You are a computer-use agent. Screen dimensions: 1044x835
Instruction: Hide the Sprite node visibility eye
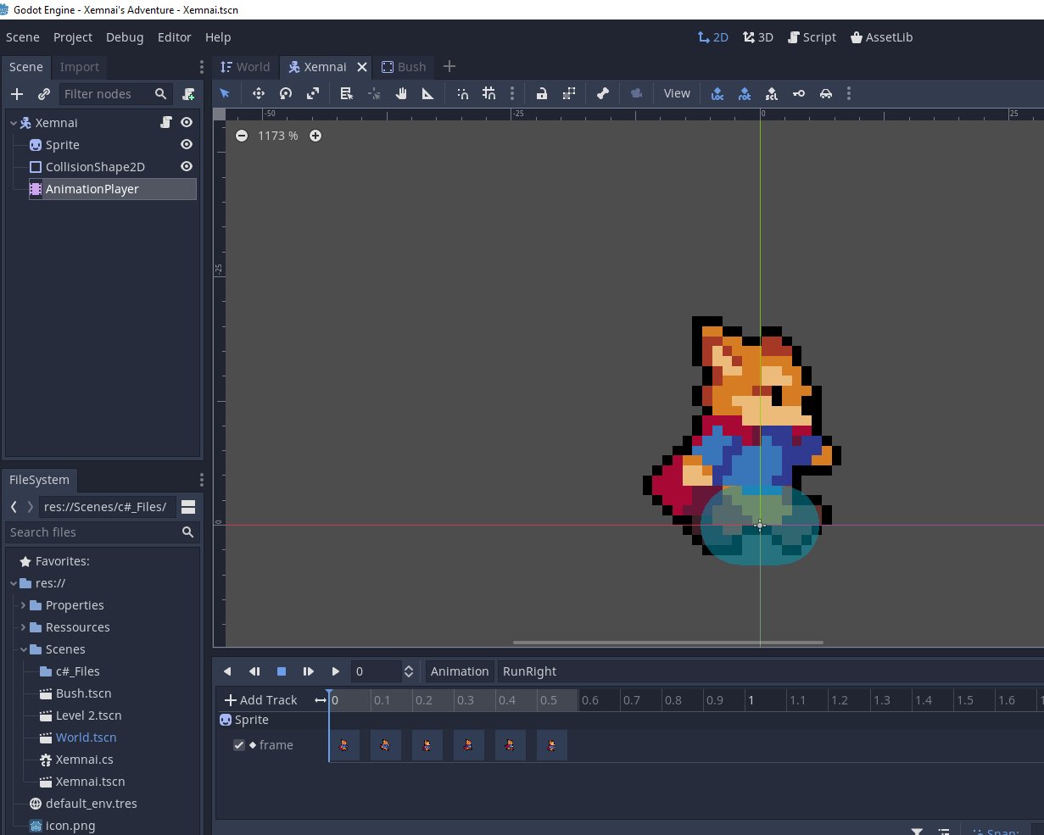point(187,145)
